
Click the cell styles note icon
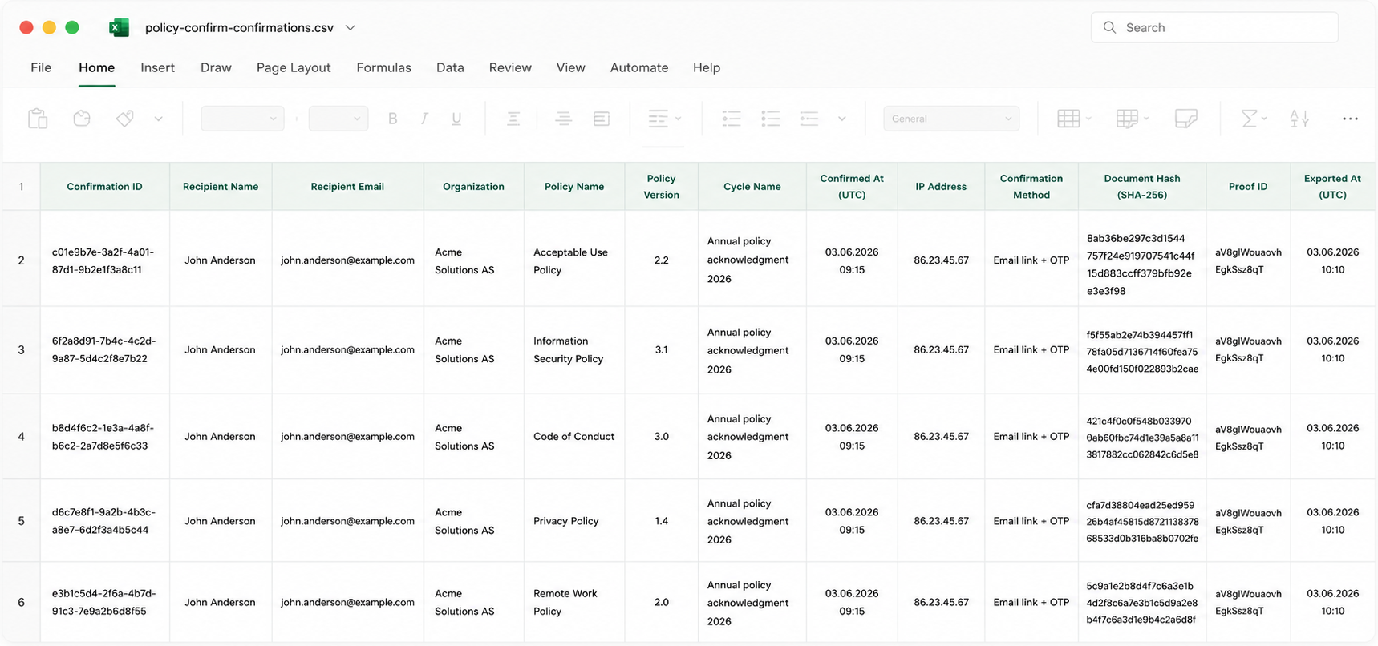pos(1185,119)
